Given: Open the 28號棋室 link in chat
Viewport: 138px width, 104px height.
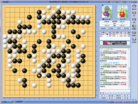Looking at the screenshot, I should click(x=106, y=76).
